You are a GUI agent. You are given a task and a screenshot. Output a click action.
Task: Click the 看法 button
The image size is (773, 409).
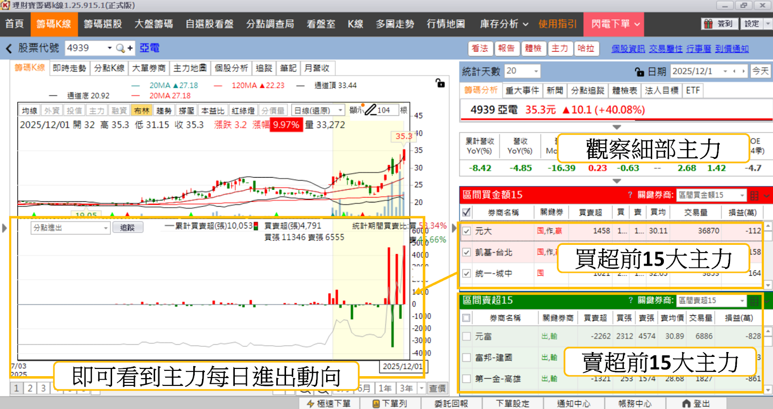[480, 48]
